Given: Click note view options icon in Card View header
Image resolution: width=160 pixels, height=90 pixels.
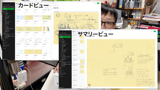Looking at the screenshot, I should pos(49,5).
